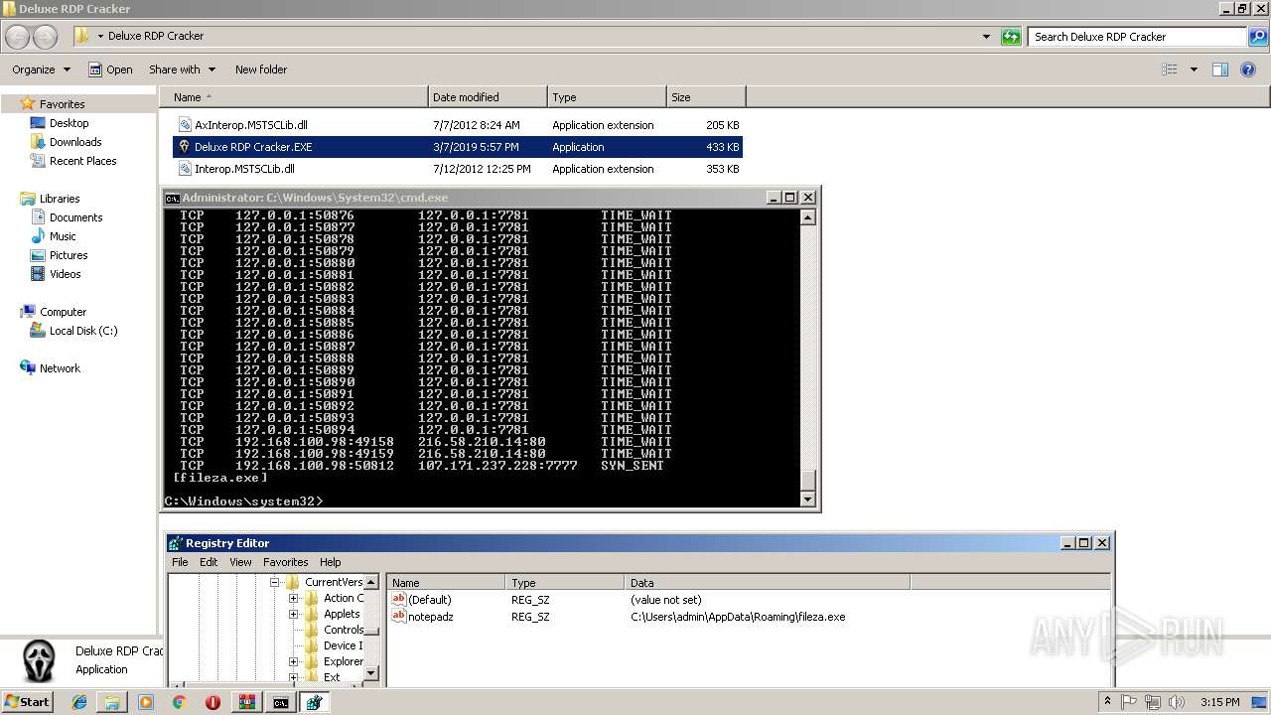Screen dimensions: 1271x715
Task: Open WinRAR taskbar button
Action: tap(246, 702)
